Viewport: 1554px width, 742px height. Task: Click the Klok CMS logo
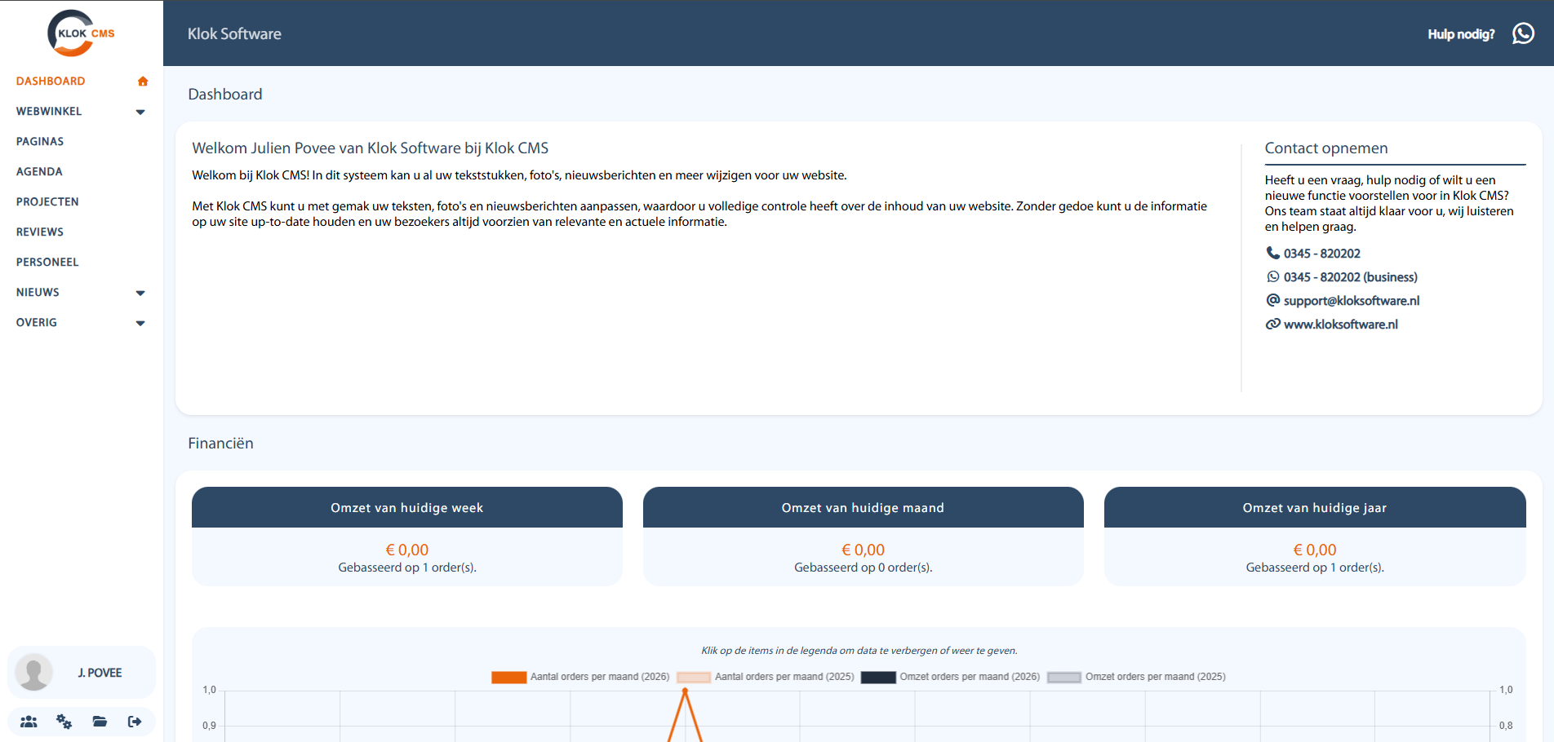click(81, 33)
